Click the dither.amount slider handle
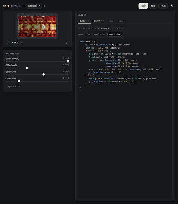This screenshot has height=204, width=178. pyautogui.click(x=68, y=62)
